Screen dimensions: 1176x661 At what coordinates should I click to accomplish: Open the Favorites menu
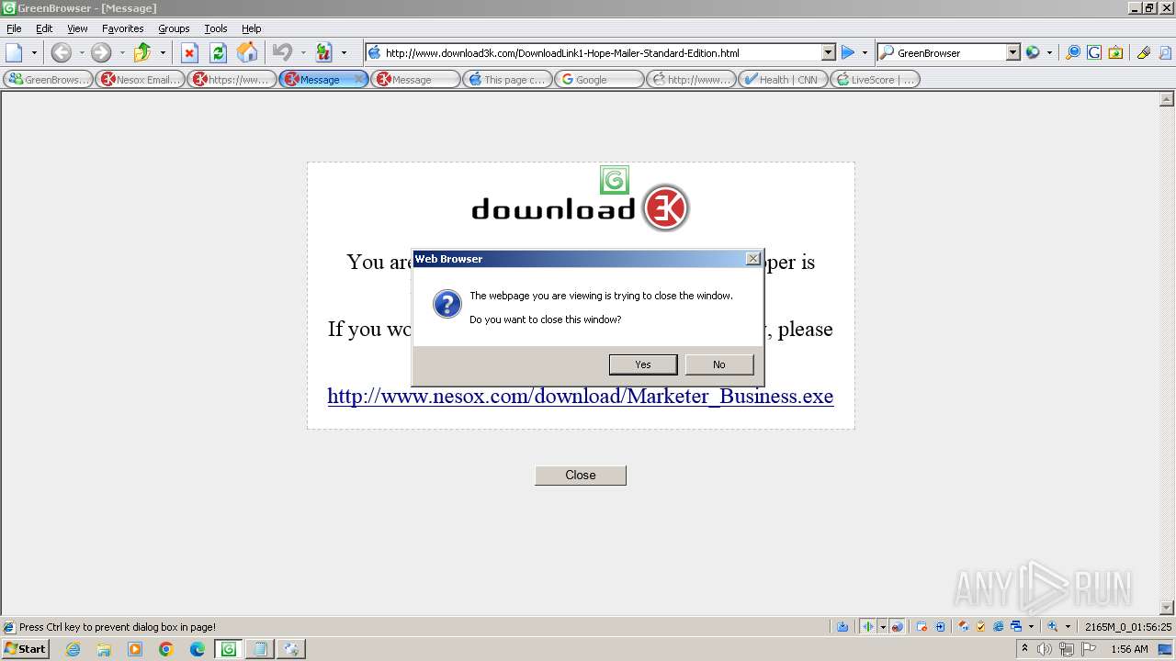(x=122, y=28)
